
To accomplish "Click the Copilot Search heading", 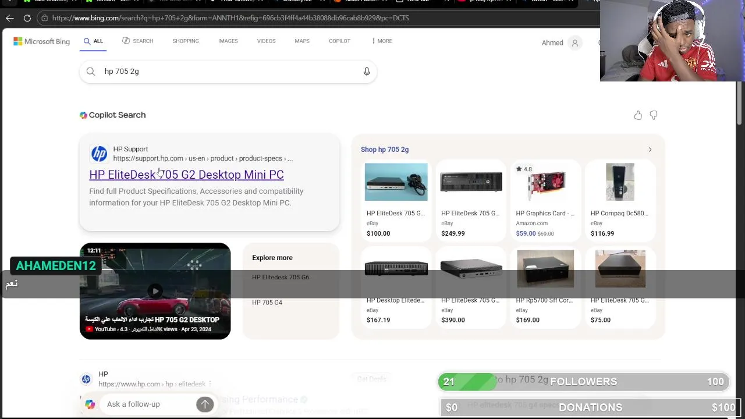I will [117, 115].
